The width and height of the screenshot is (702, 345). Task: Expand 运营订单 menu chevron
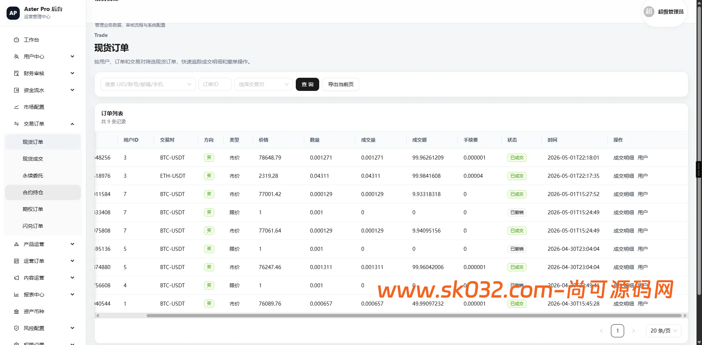(72, 261)
